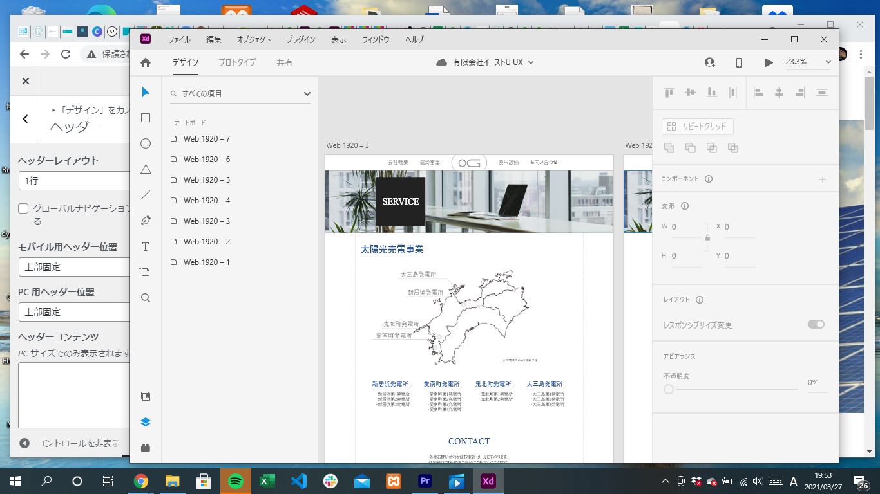Click info icon next to 変形

(685, 206)
